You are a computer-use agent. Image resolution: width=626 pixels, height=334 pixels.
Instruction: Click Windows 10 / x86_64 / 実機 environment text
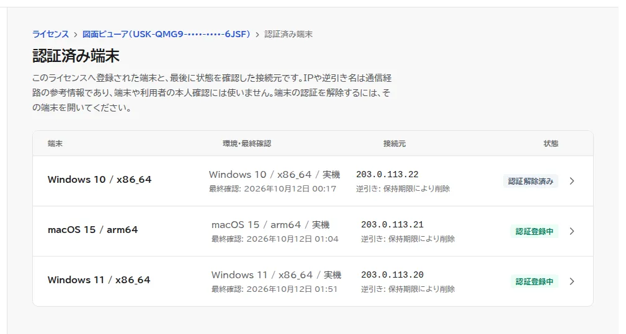[x=275, y=175]
